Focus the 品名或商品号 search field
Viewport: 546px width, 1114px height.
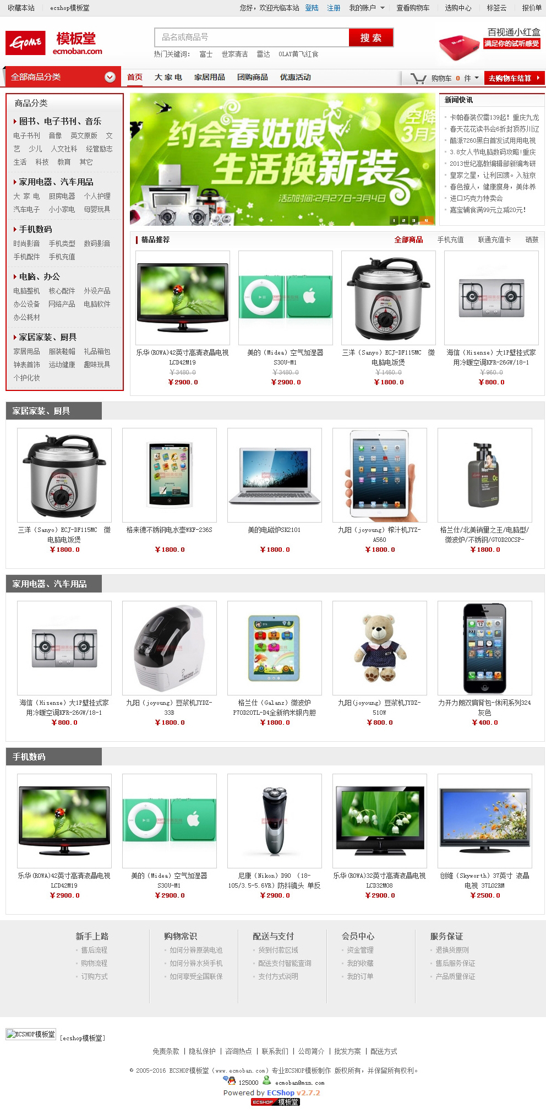(252, 37)
